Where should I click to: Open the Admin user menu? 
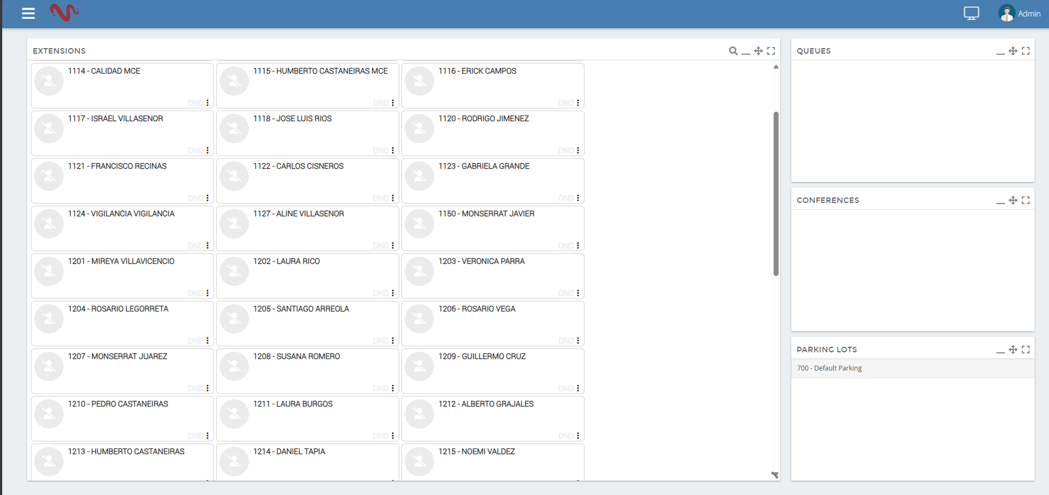(1020, 13)
